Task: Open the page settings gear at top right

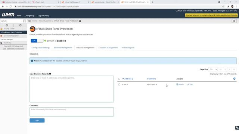Action: point(234,21)
